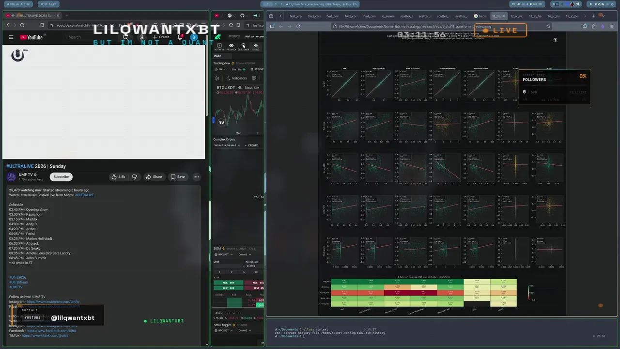620x349 pixels.
Task: Click the Create button on YouTube
Action: coord(161,37)
